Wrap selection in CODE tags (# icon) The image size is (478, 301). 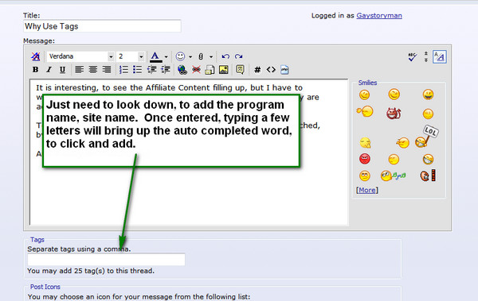coord(257,70)
